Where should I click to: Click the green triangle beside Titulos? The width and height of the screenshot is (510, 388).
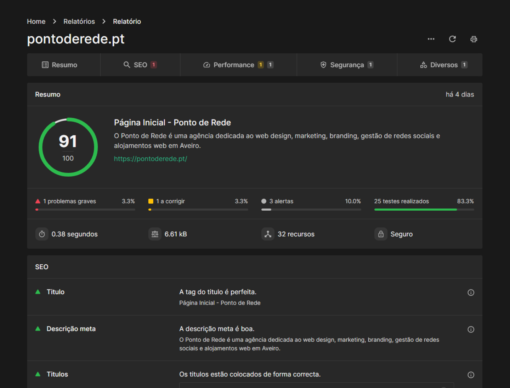click(x=38, y=374)
